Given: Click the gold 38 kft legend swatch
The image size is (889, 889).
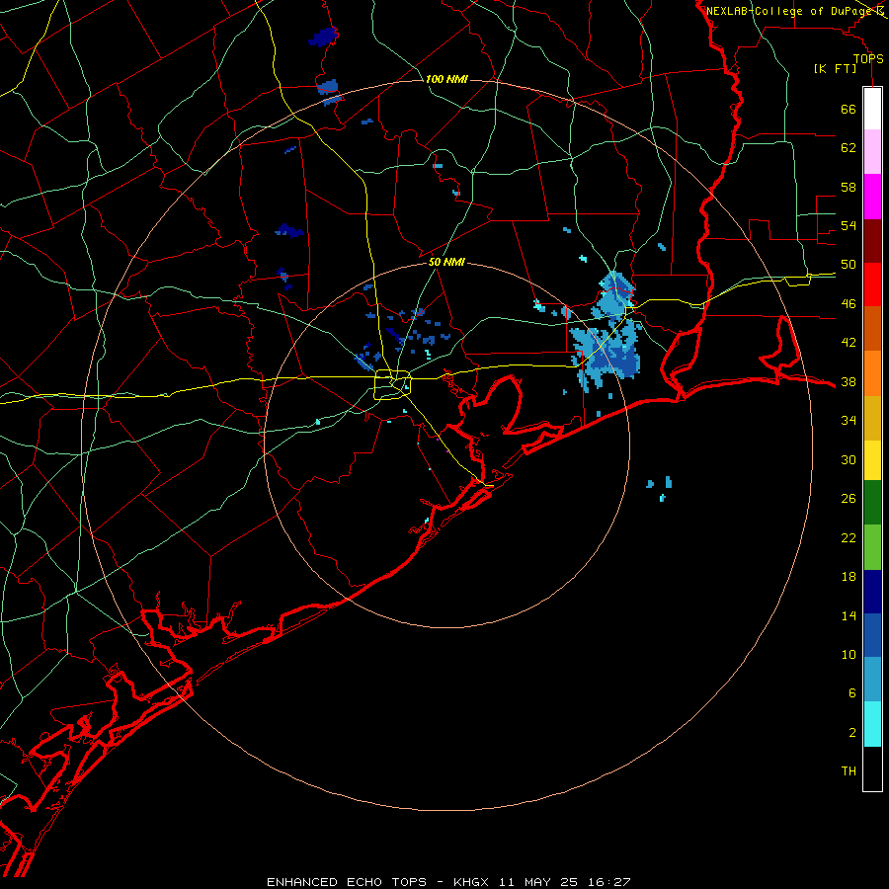Looking at the screenshot, I should pos(872,417).
